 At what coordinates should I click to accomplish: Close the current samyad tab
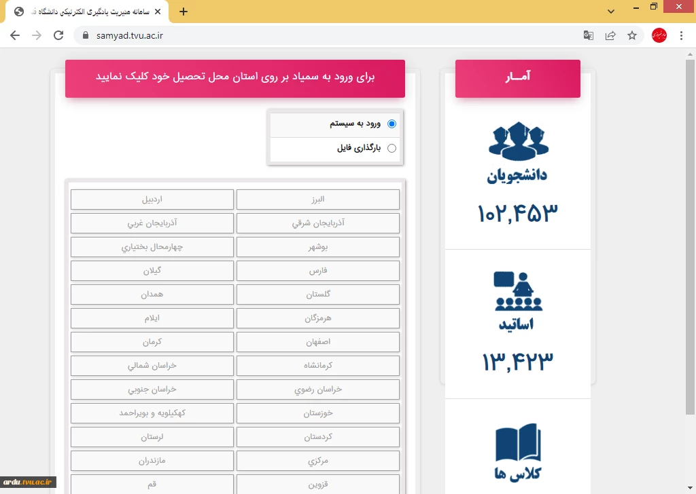click(x=158, y=12)
